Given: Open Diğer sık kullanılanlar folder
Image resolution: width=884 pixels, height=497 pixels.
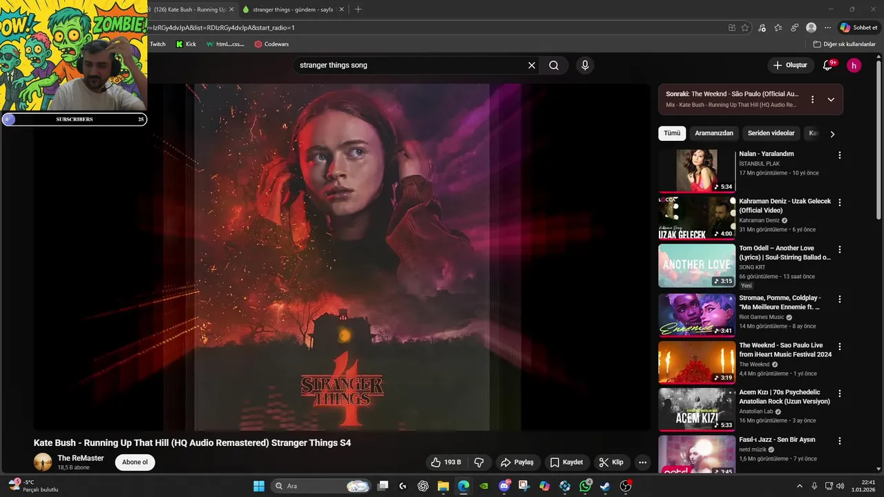Looking at the screenshot, I should point(844,44).
